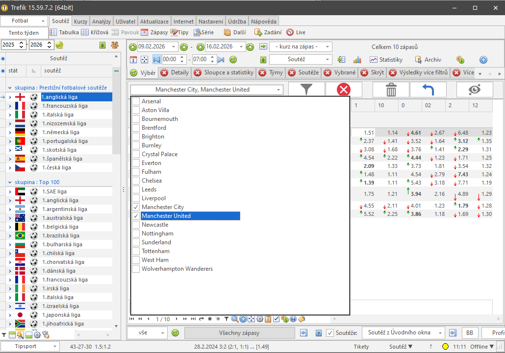Viewport: 505px width, 353px height.
Task: Uncheck the Manchester City checkbox
Action: pyautogui.click(x=136, y=207)
